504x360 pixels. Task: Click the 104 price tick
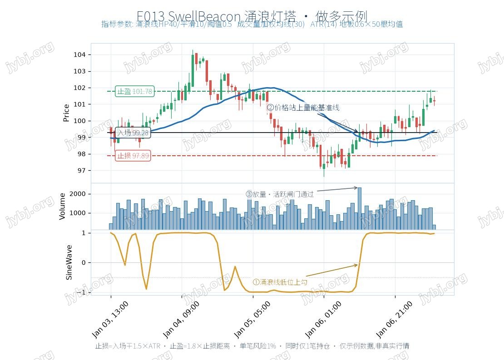[x=80, y=54]
